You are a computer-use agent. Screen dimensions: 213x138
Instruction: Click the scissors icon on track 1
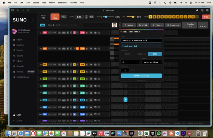point(59,33)
